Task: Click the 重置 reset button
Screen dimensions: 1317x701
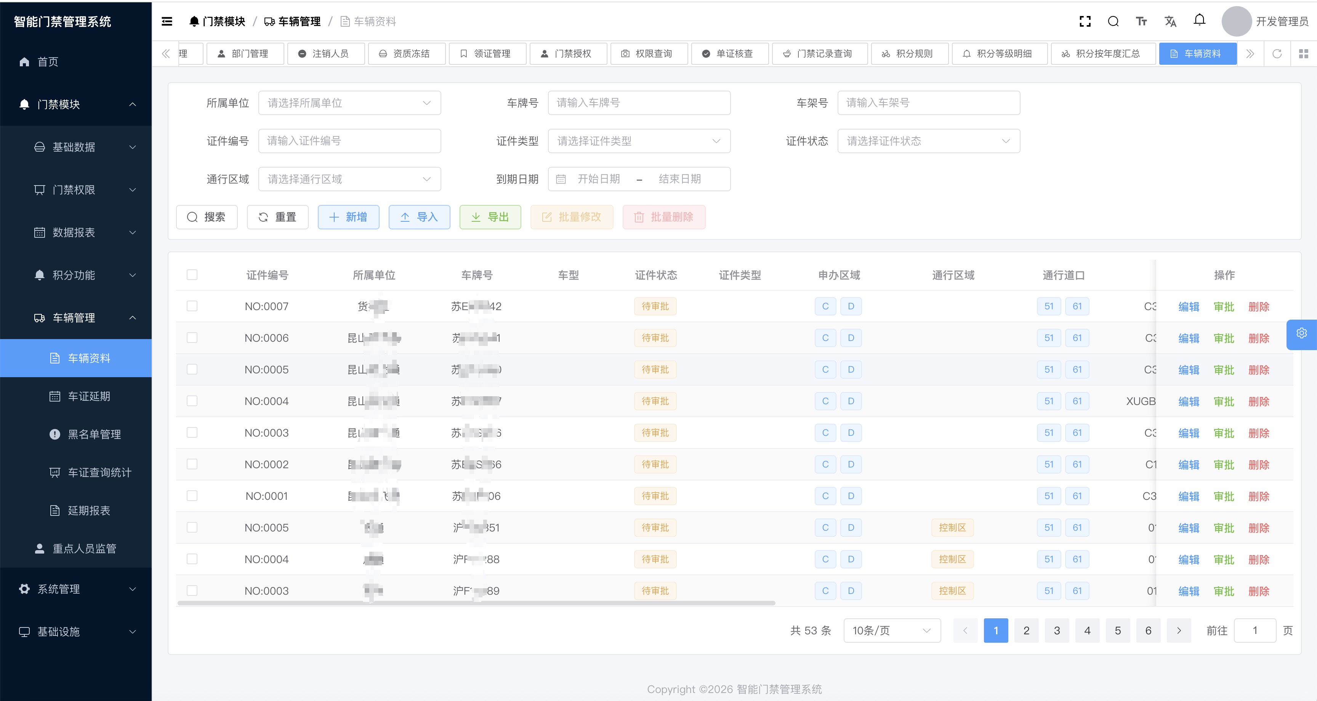Action: [x=277, y=217]
